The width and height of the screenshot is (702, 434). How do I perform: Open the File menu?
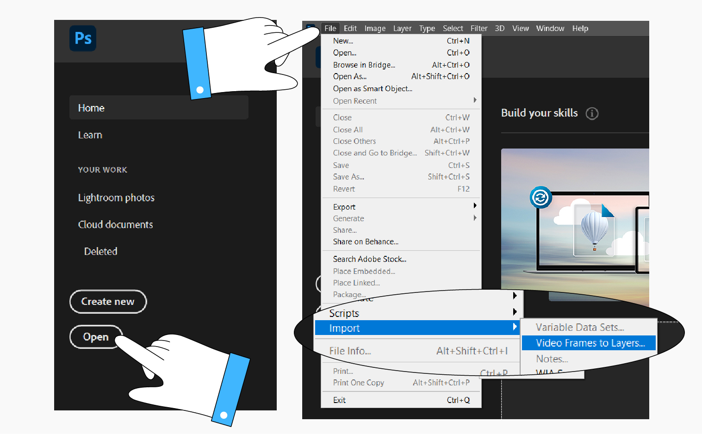330,28
